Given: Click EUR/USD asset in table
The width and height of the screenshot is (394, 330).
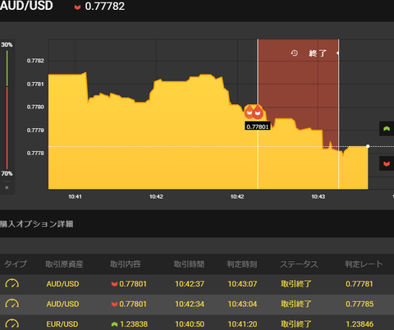Looking at the screenshot, I should click(x=62, y=324).
